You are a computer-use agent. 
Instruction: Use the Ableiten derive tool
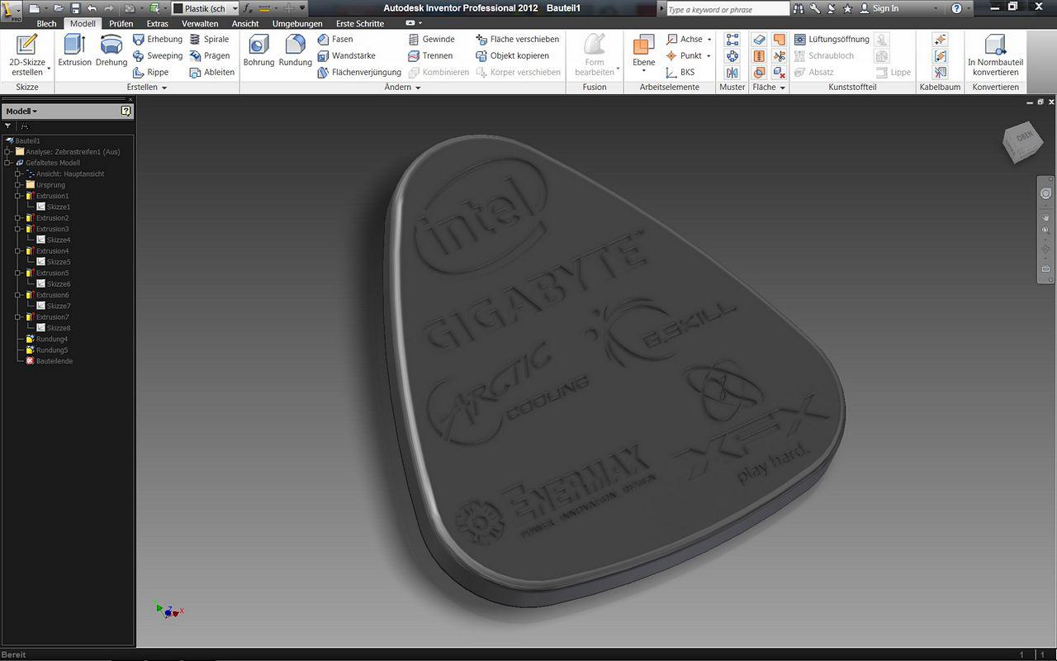(212, 72)
